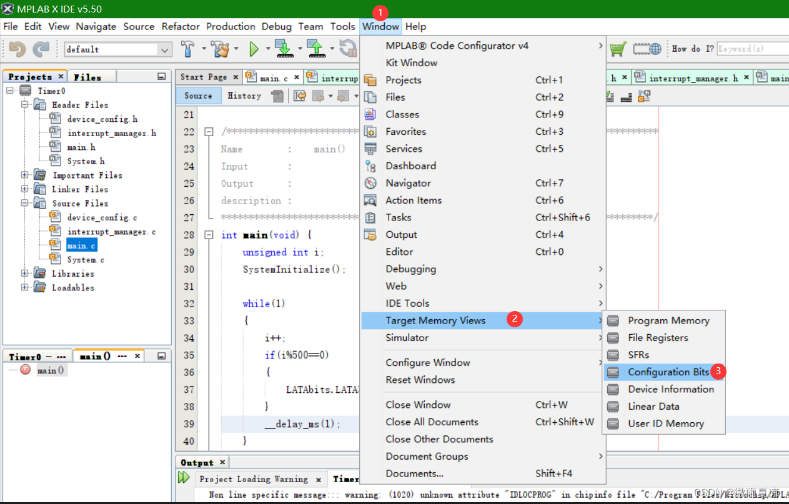This screenshot has width=789, height=504.
Task: Click the History view button
Action: coord(244,96)
